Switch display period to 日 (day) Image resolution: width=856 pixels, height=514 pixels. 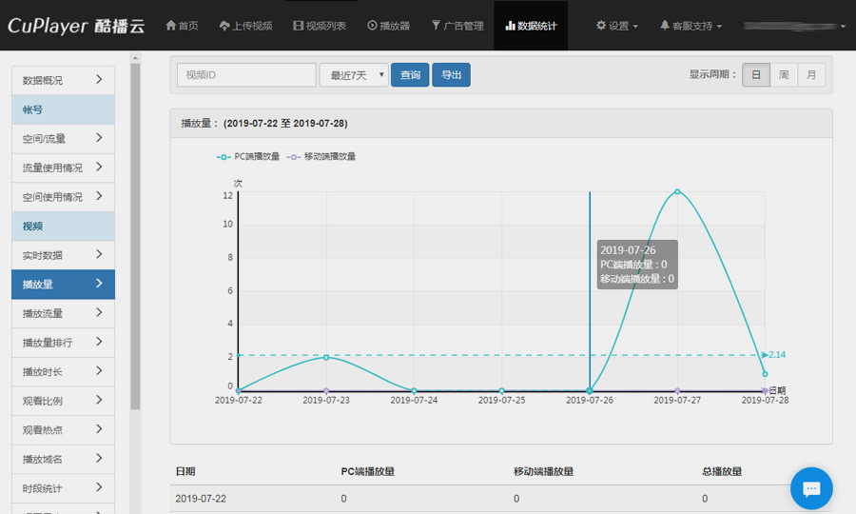tap(756, 75)
